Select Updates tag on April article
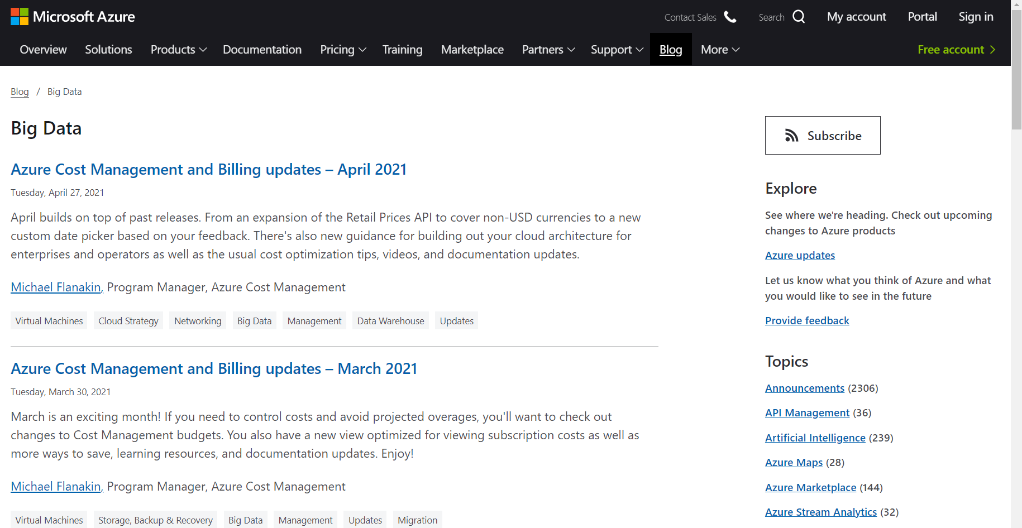This screenshot has width=1022, height=528. pyautogui.click(x=456, y=321)
